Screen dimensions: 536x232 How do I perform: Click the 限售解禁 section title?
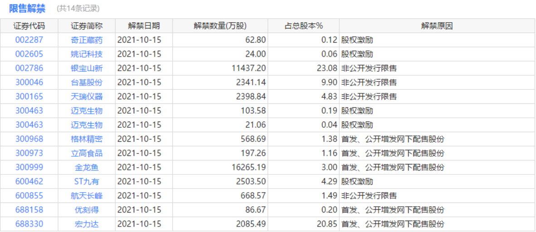click(27, 8)
